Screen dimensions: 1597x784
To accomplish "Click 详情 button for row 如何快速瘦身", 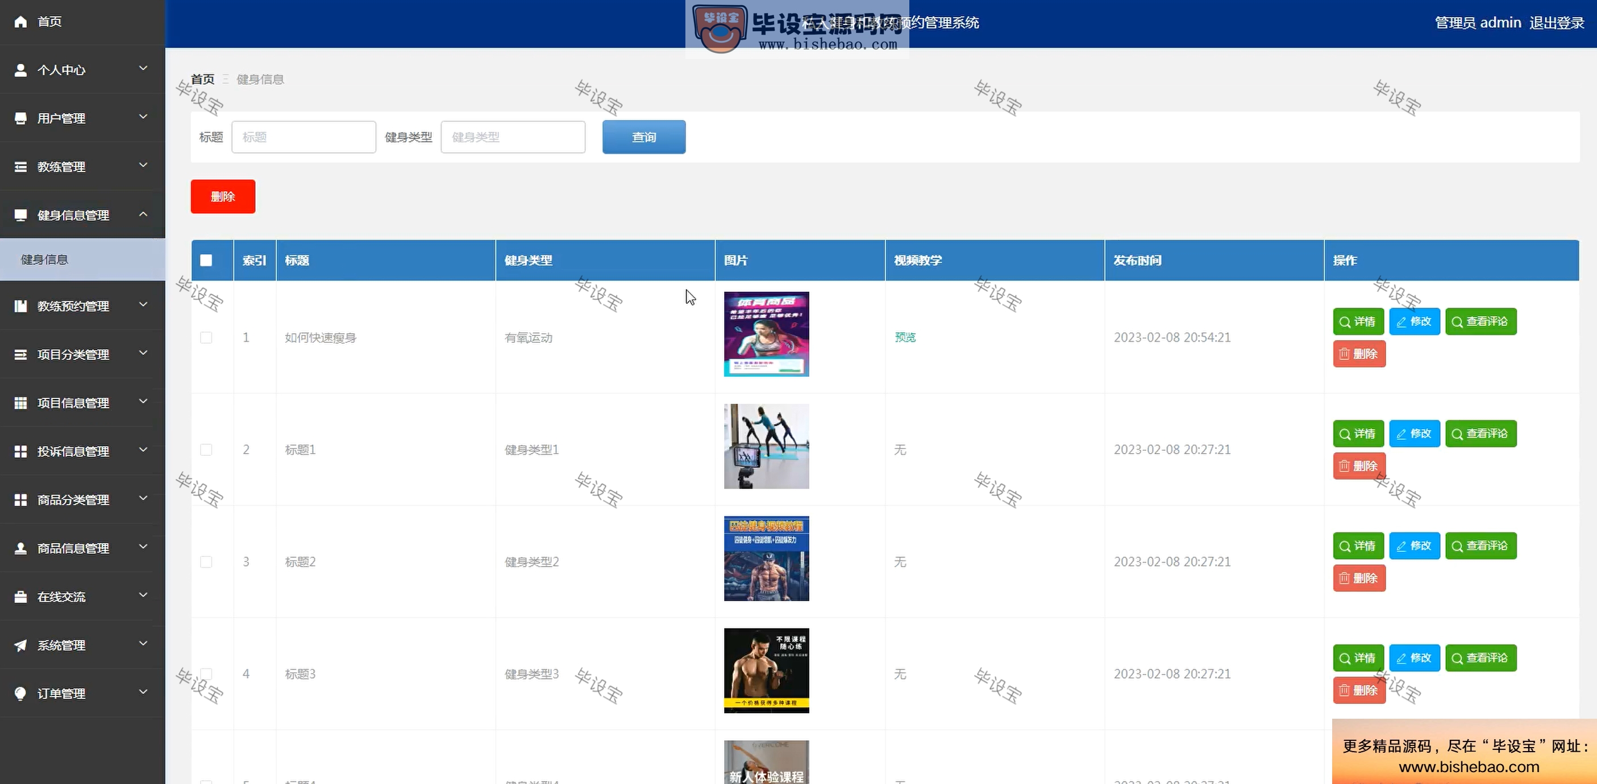I will 1358,321.
